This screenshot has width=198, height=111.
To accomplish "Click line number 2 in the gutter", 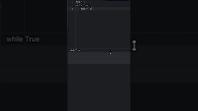I will 72,6.
